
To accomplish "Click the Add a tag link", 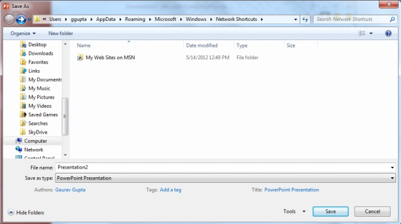I will click(170, 190).
